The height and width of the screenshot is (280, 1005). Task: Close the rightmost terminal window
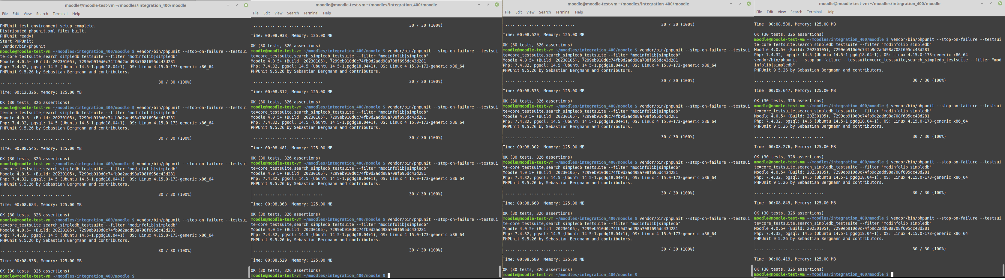(x=1000, y=4)
